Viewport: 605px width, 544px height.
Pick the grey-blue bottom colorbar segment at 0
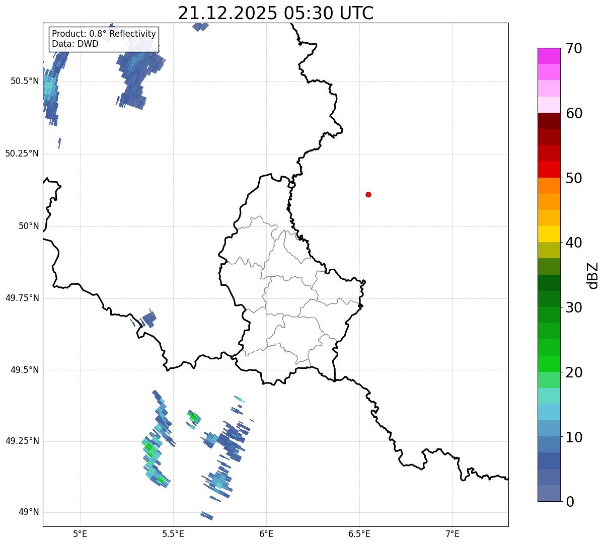pyautogui.click(x=549, y=493)
